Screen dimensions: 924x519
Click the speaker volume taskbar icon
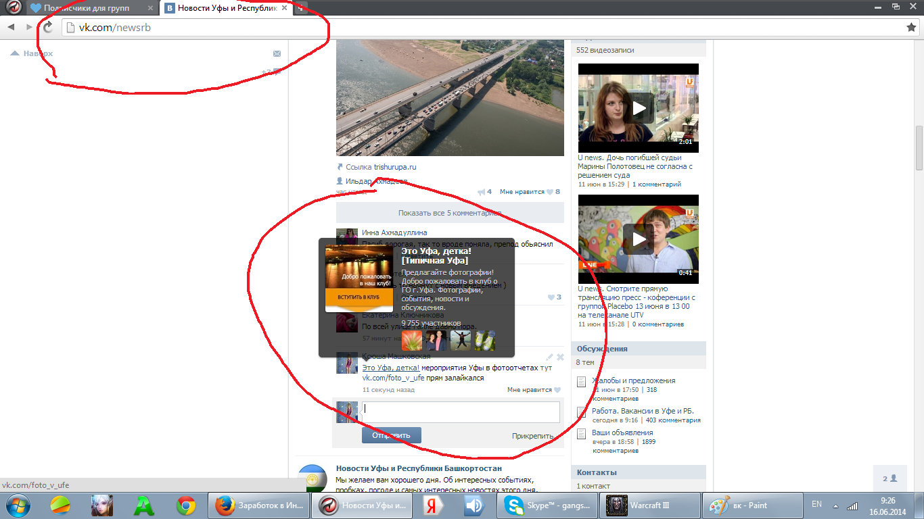(473, 505)
